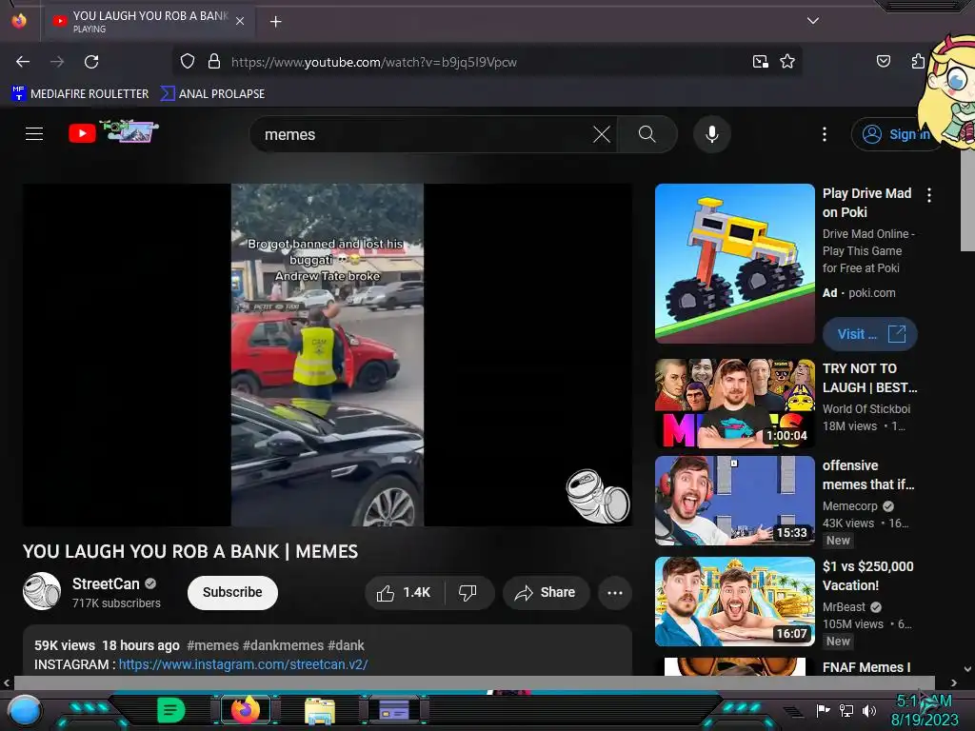This screenshot has height=731, width=975.
Task: Open offensive memes video thumbnail
Action: coord(734,501)
